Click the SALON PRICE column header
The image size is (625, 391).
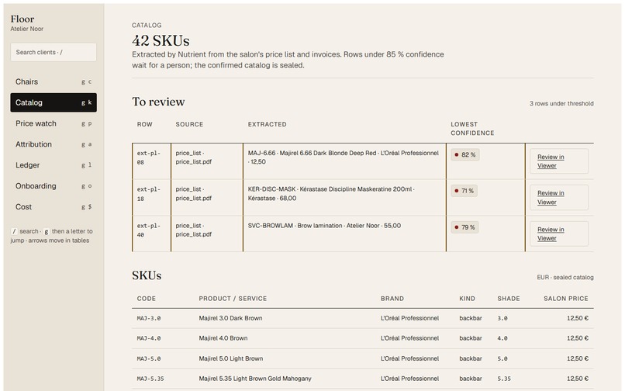click(x=566, y=299)
